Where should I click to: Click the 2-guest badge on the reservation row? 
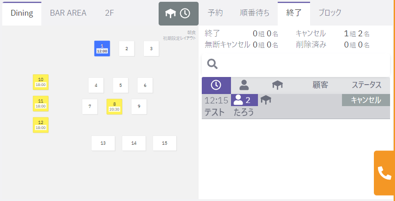coord(244,100)
